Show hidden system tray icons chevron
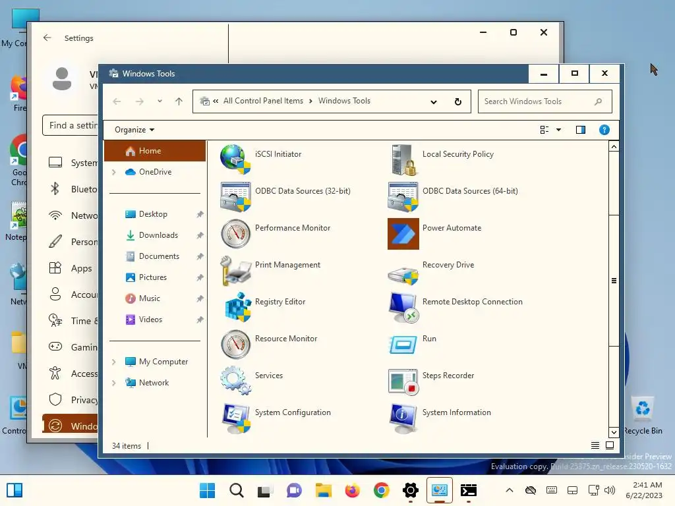 [510, 490]
